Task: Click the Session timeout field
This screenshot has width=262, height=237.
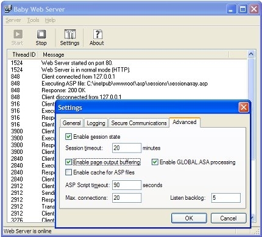Action: click(x=127, y=148)
